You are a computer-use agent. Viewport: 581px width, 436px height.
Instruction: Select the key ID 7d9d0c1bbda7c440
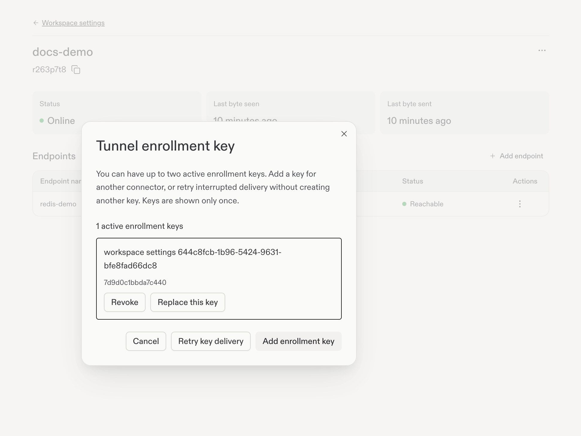click(135, 282)
